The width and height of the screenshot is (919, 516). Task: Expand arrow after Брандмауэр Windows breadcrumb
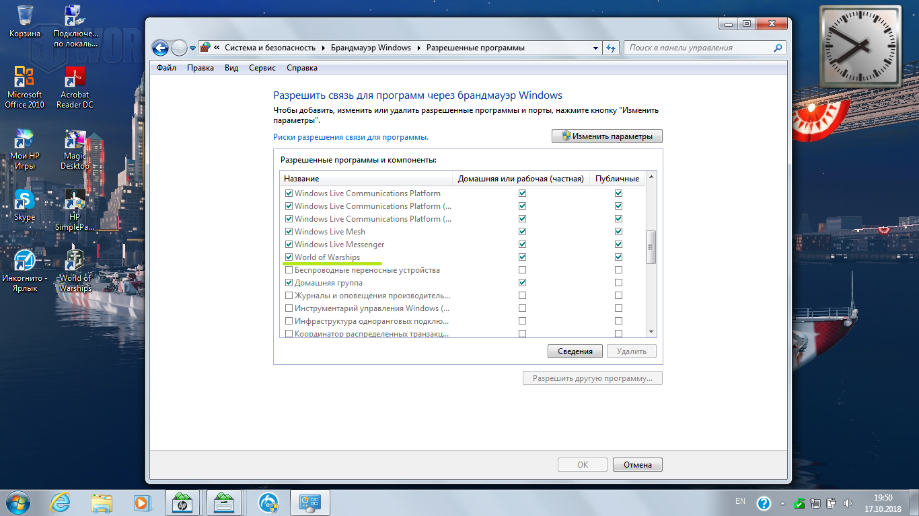(418, 48)
